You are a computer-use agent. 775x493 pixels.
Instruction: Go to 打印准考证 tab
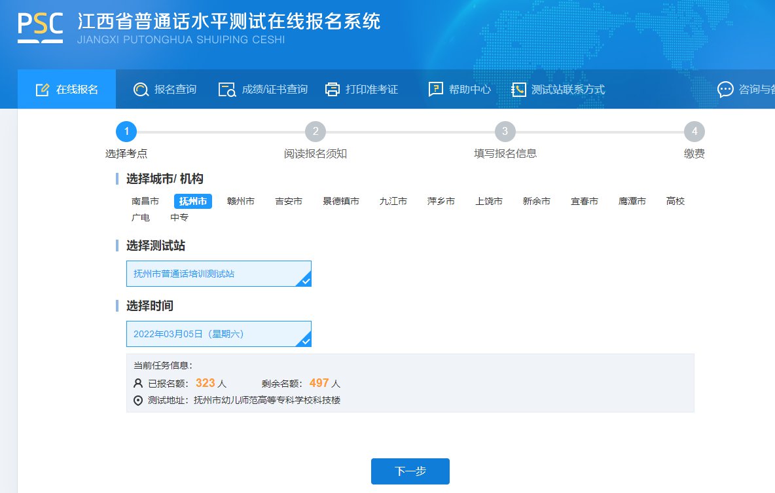tap(371, 90)
